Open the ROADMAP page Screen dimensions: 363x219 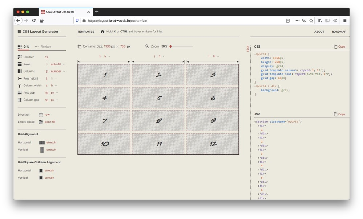(x=339, y=32)
